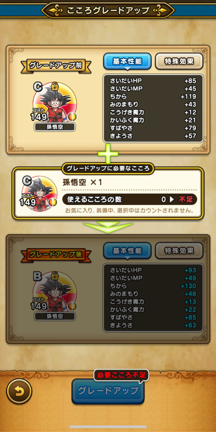
Task: Tap the lock icon on before-upgrade Goku heart
Action: [55, 86]
